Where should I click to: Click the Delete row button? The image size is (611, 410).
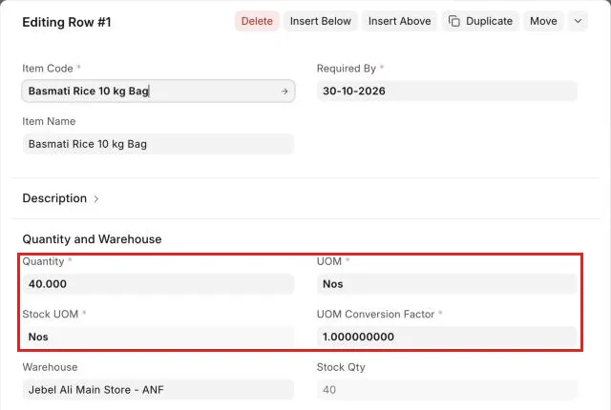(257, 21)
